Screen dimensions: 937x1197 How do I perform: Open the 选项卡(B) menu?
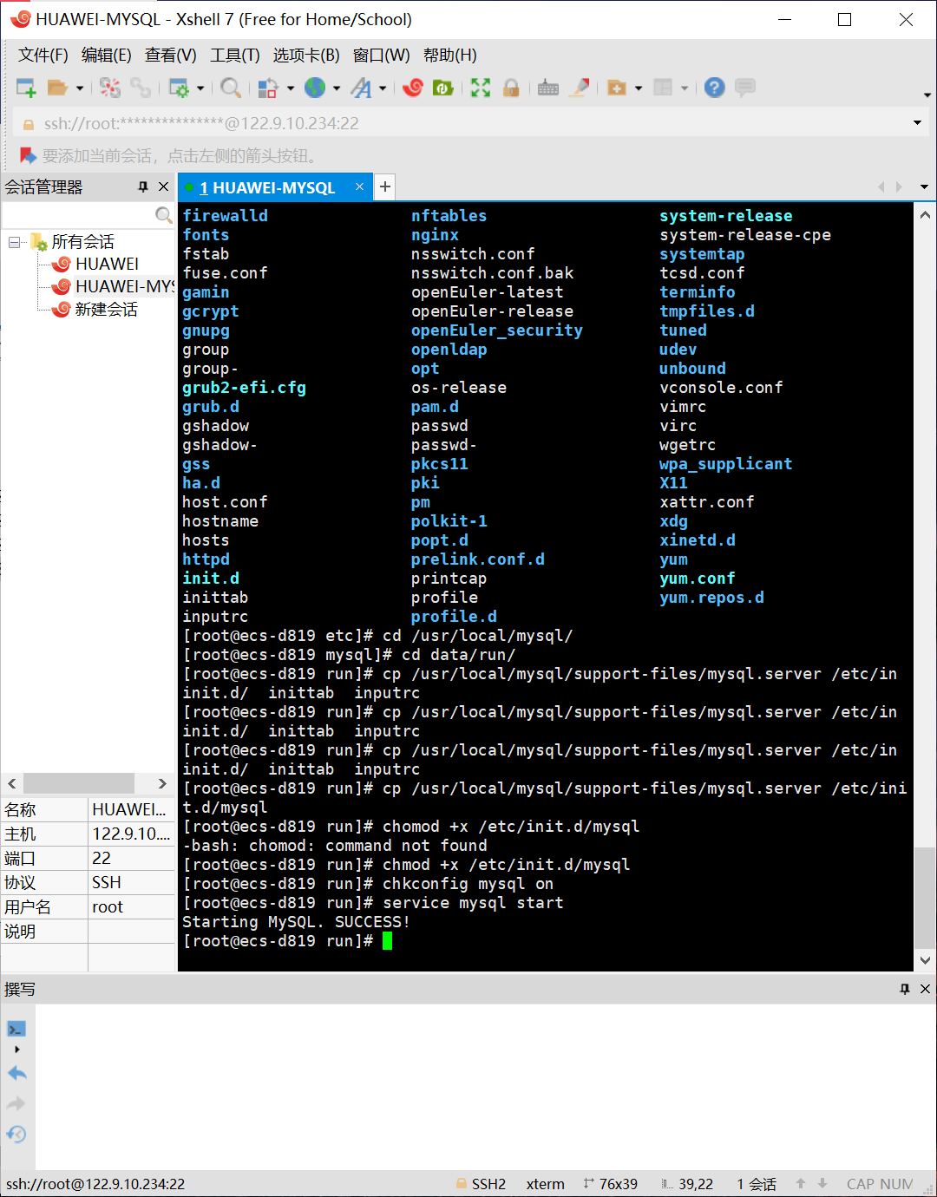[306, 56]
